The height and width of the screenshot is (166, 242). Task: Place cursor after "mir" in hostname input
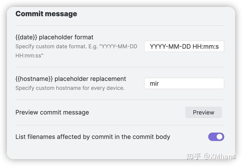[x=160, y=83]
